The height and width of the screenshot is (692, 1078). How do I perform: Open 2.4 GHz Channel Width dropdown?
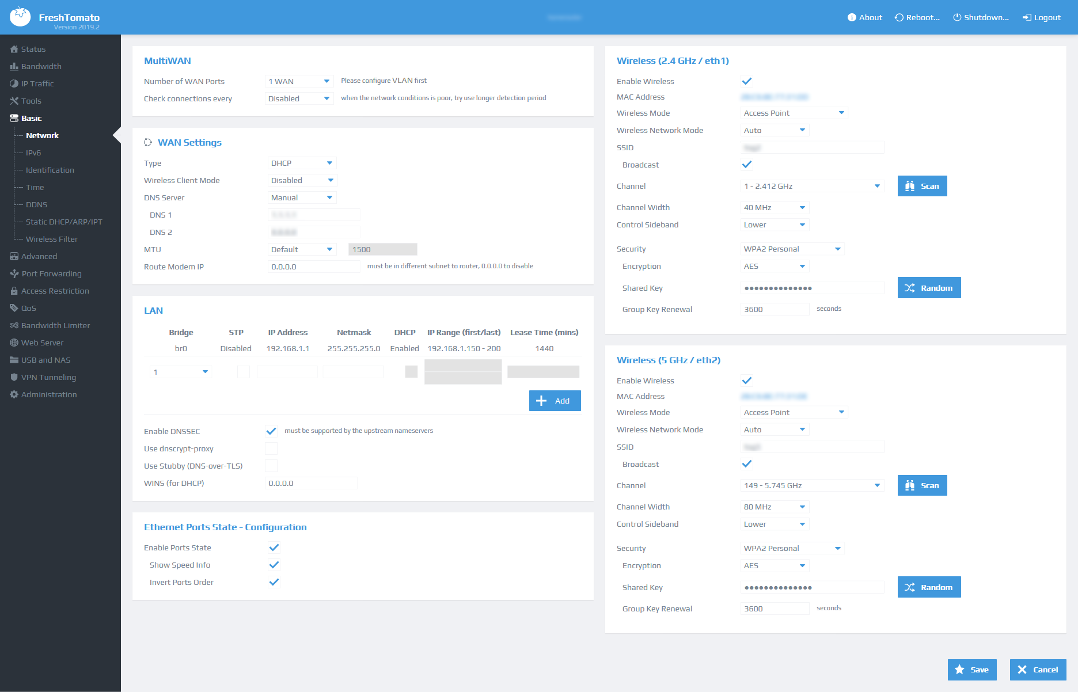[x=775, y=207]
